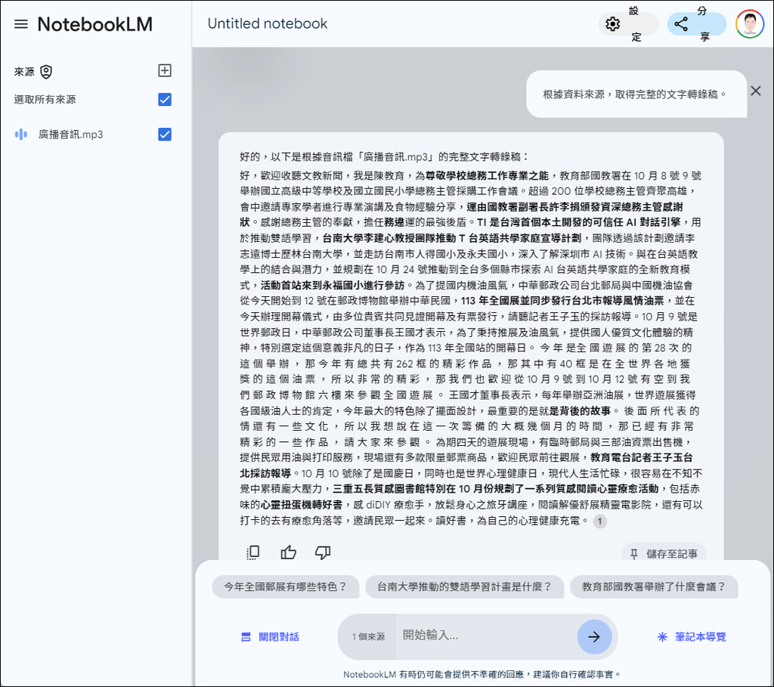Submit the message with the arrow button
Screen dimensions: 774x687
(594, 636)
